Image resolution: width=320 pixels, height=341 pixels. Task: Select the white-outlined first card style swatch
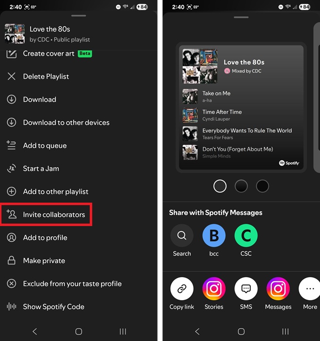point(220,186)
